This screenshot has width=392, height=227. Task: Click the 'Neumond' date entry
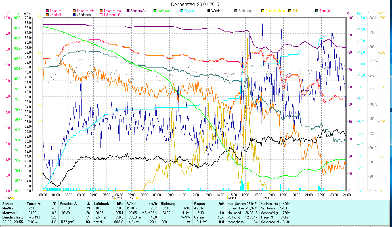tap(242, 213)
